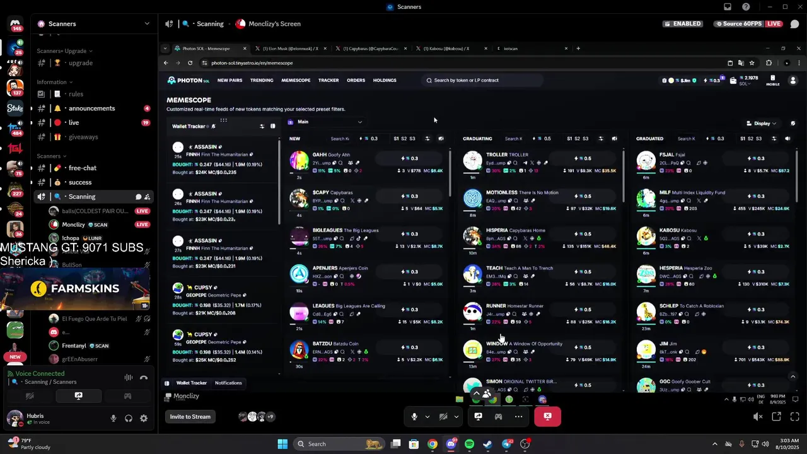Viewport: 807px width, 454px height.
Task: Toggle sound alerts for NEW column
Action: point(441,139)
